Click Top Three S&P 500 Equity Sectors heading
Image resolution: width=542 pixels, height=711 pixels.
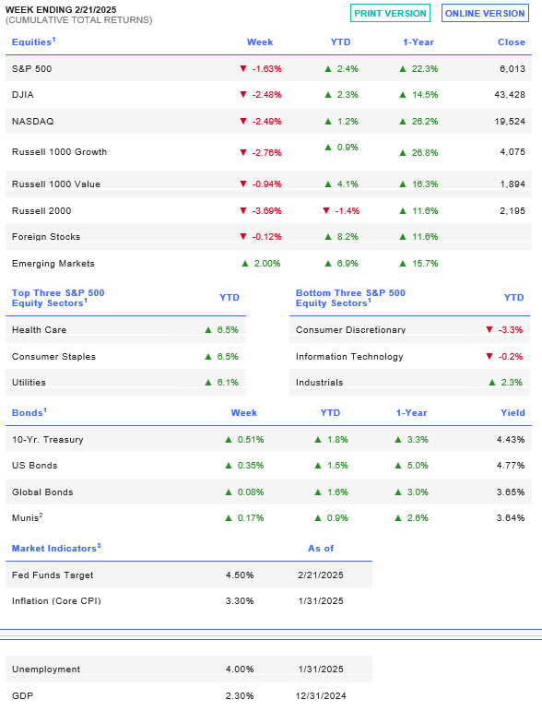click(58, 298)
